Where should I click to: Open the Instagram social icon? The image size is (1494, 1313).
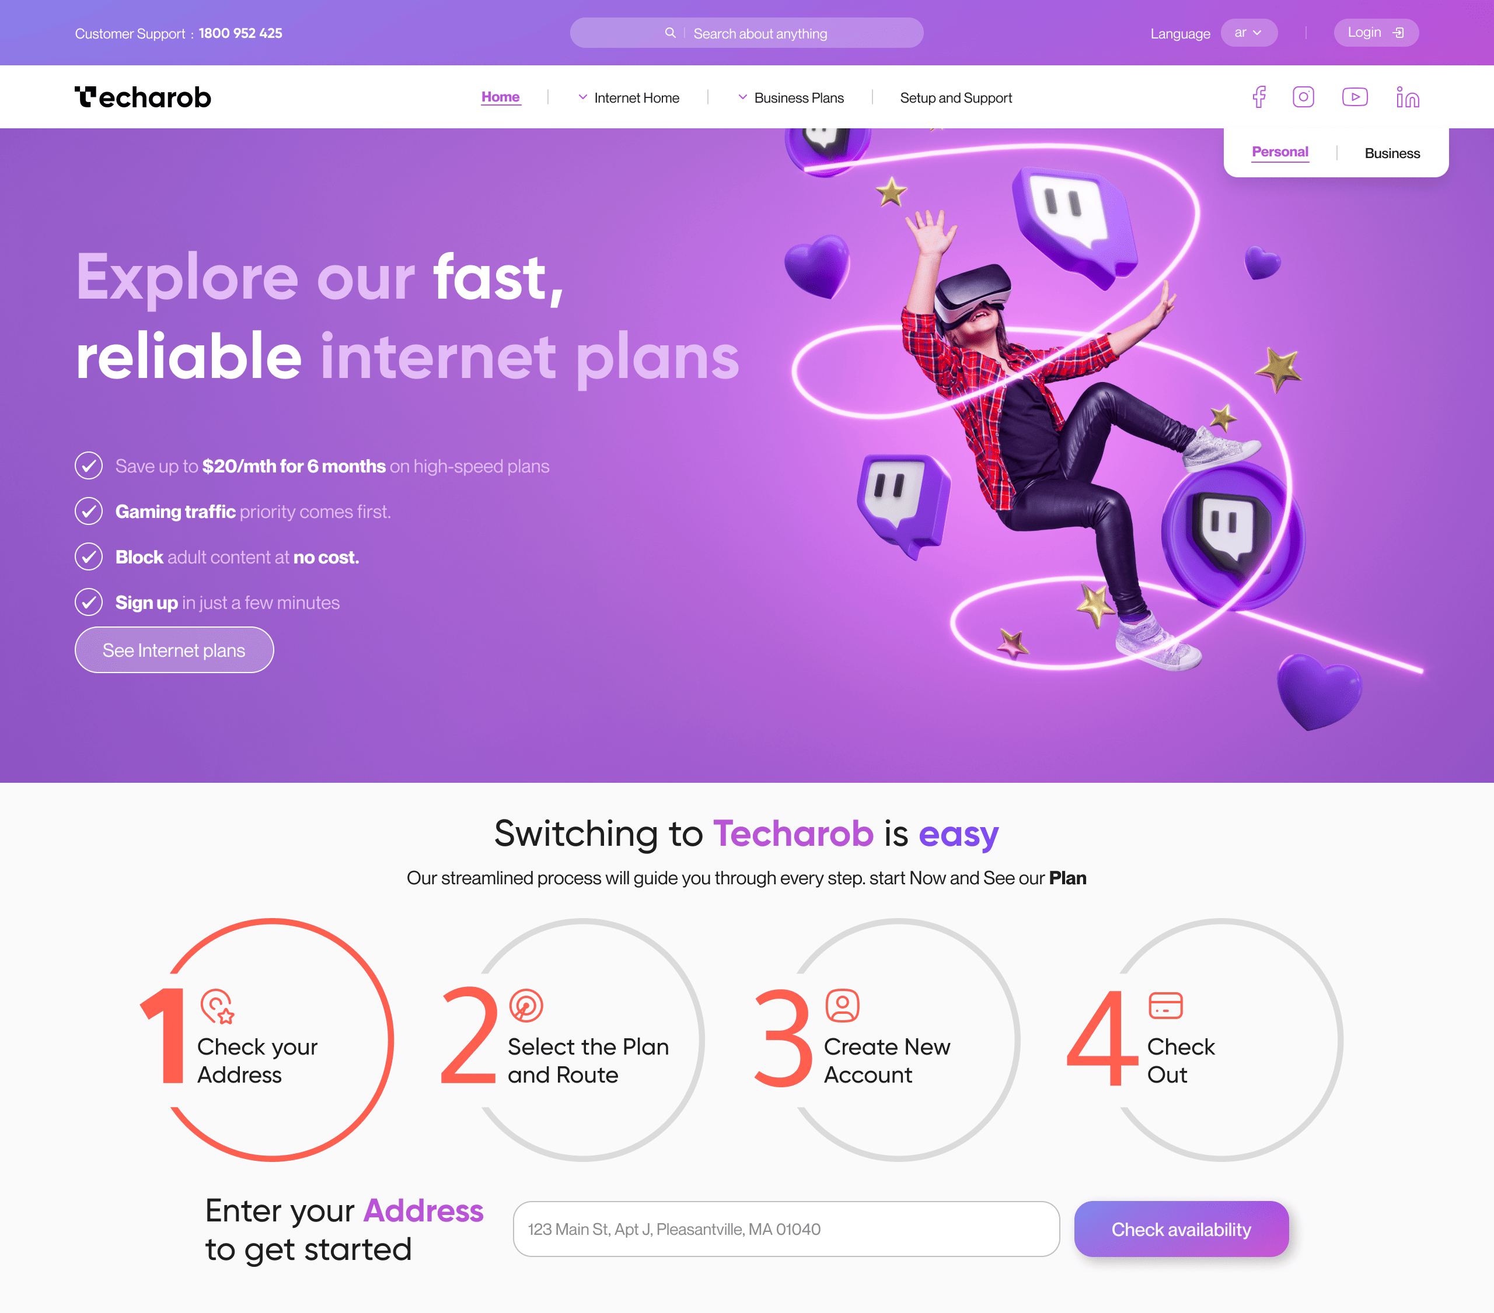pyautogui.click(x=1303, y=97)
